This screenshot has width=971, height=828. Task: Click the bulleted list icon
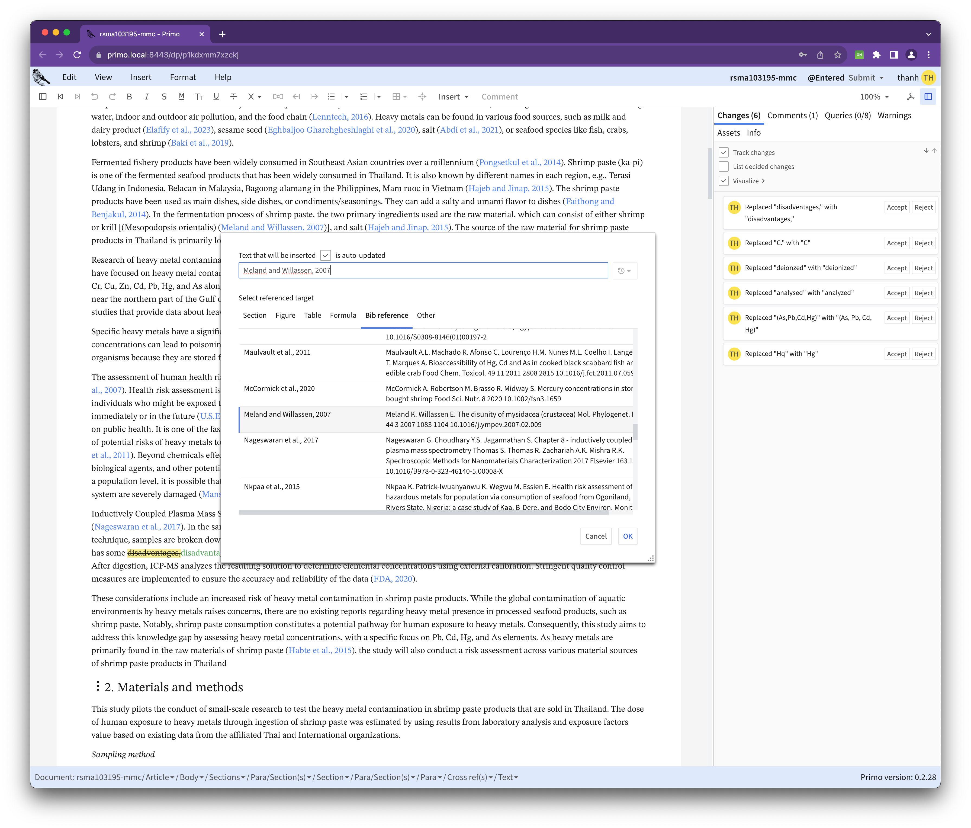[x=331, y=97]
